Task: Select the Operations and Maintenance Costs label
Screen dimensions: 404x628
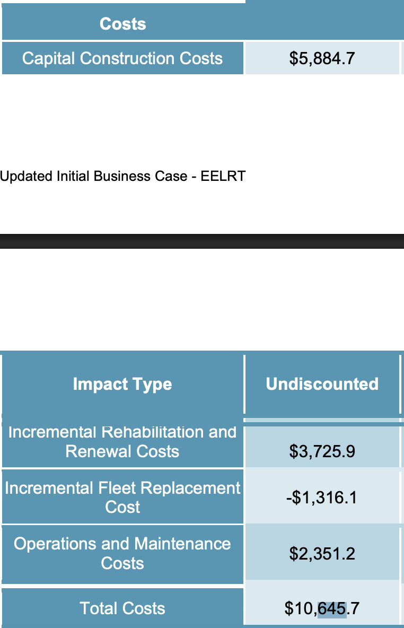Action: 122,553
